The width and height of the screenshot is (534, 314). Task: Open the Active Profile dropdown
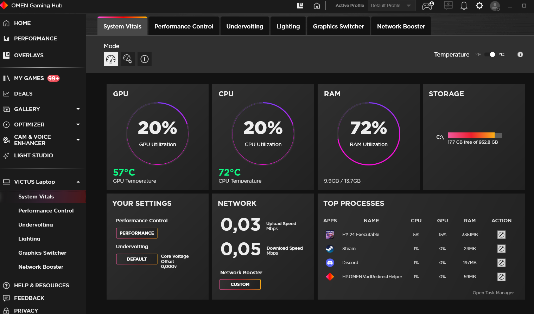coord(392,6)
